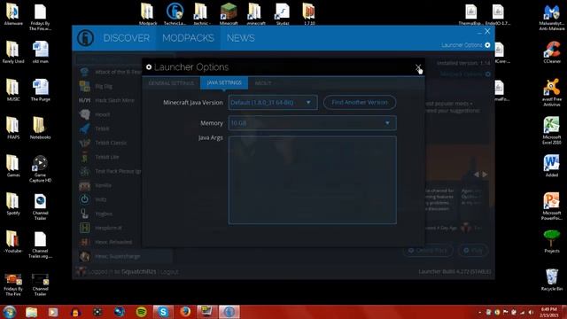
Task: Click the Logout link
Action: (169, 272)
